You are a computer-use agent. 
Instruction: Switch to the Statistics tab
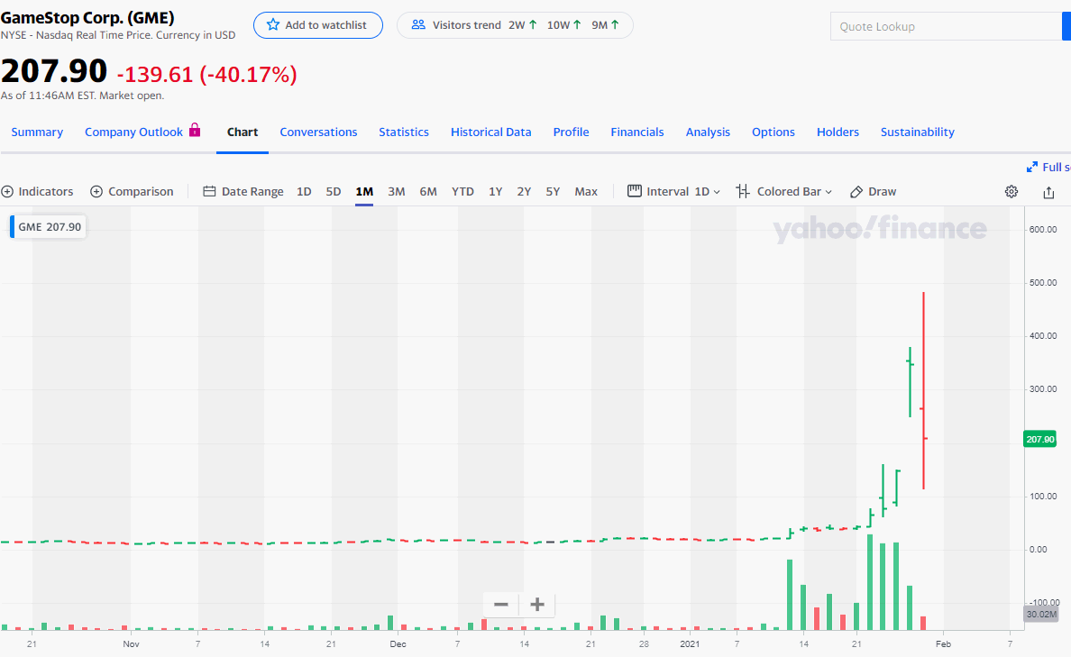(x=404, y=132)
